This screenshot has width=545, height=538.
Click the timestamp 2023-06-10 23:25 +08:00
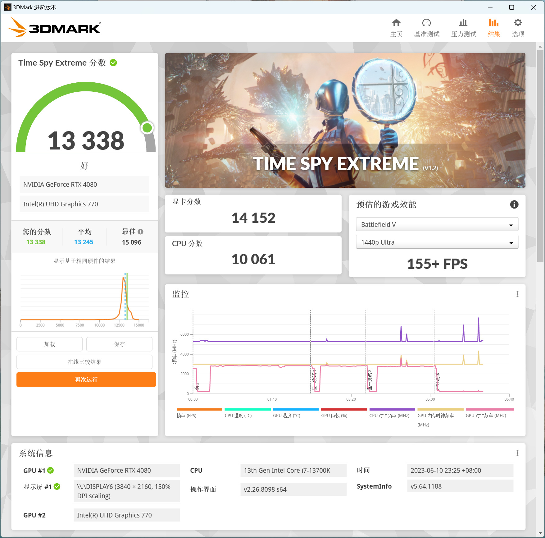coord(460,471)
